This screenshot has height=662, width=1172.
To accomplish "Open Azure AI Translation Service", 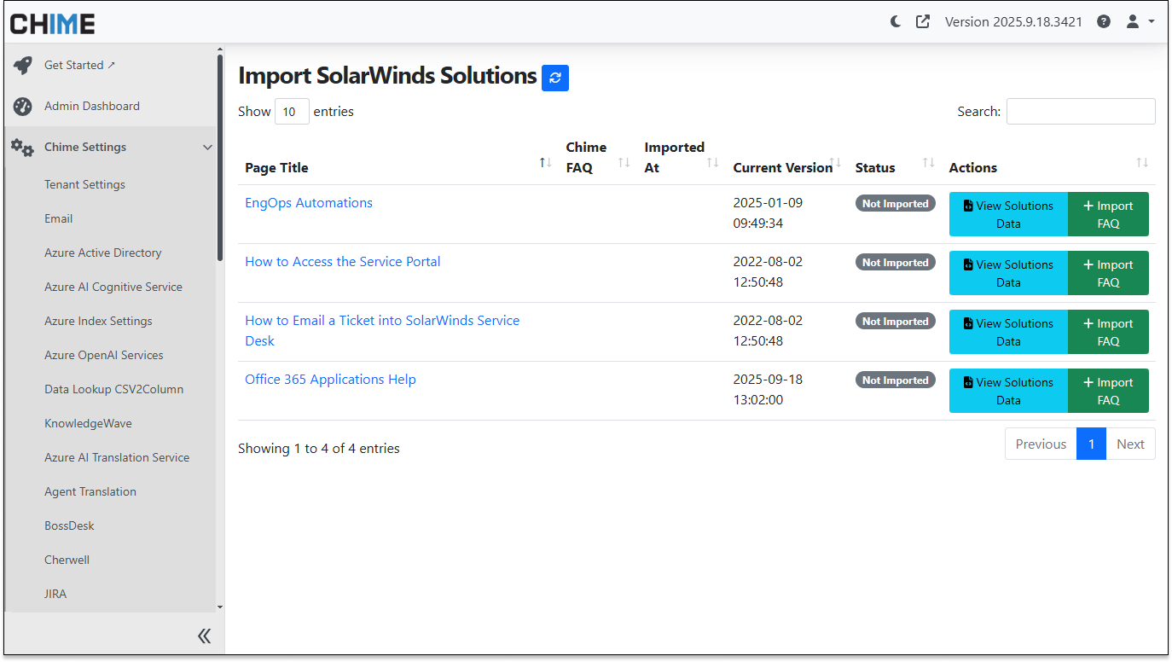I will click(x=117, y=457).
